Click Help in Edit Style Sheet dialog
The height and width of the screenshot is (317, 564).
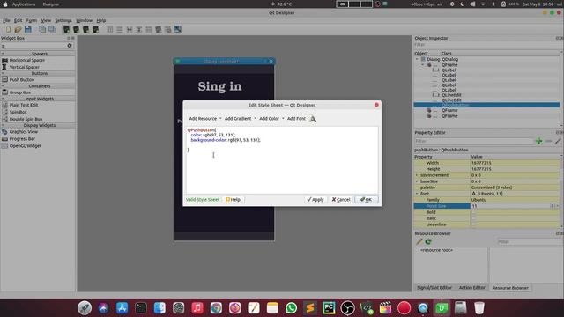point(233,200)
